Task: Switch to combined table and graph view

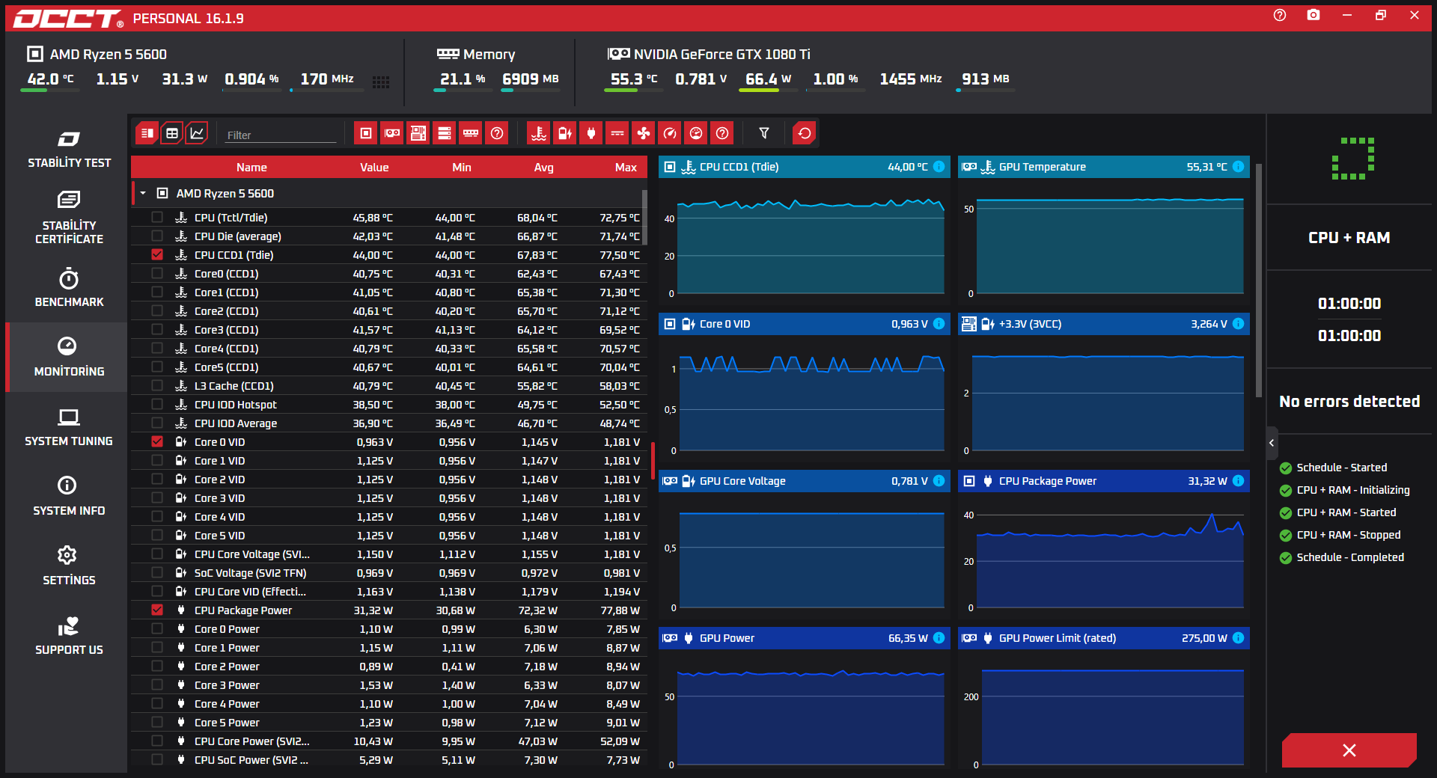Action: (147, 133)
